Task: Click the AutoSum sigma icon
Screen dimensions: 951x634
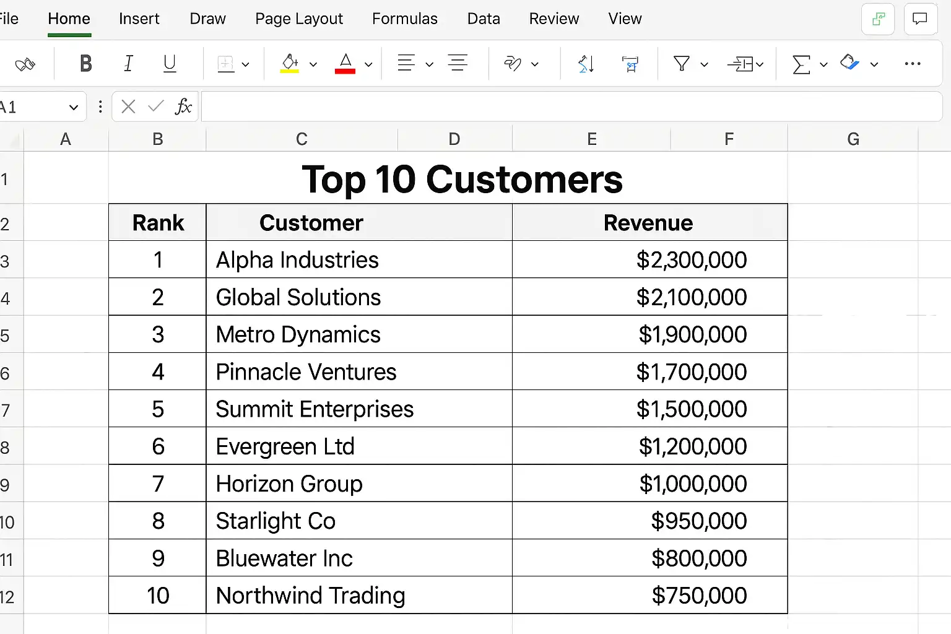Action: [801, 64]
